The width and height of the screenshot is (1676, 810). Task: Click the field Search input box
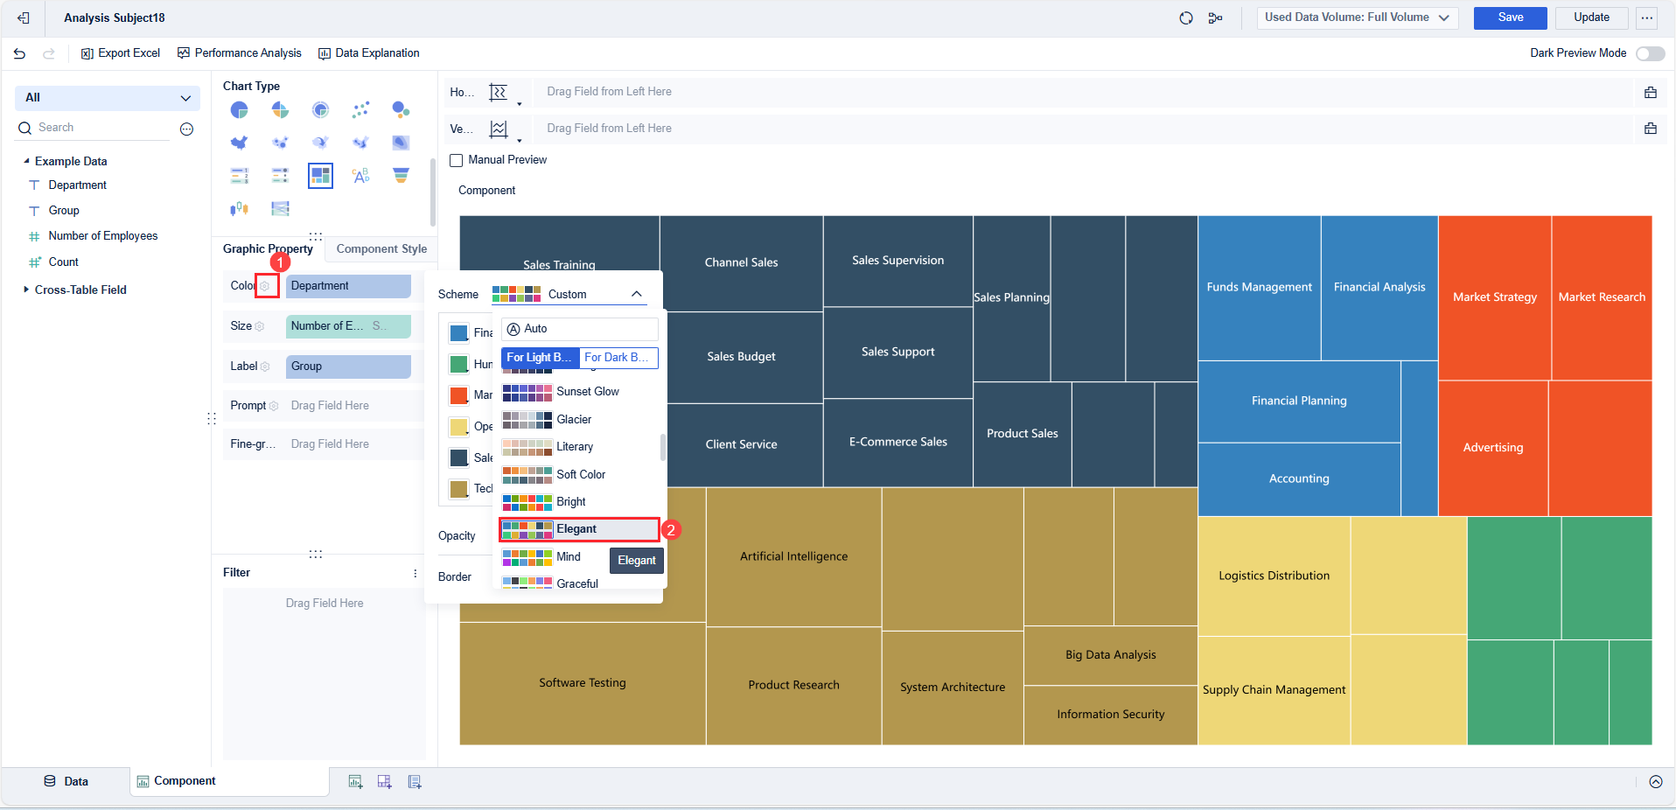tap(94, 128)
